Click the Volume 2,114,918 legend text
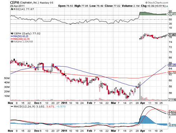This screenshot has height=133, width=176. coord(23,42)
